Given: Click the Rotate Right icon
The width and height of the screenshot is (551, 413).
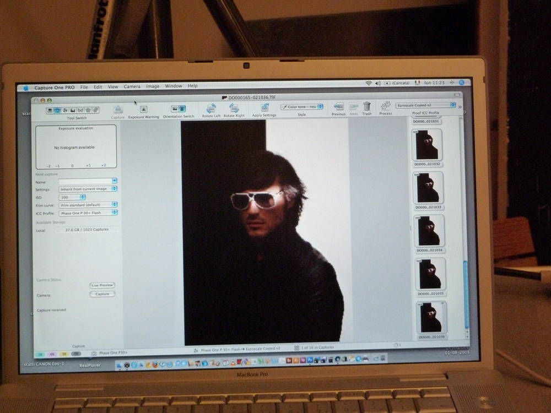Looking at the screenshot, I should click(x=234, y=108).
